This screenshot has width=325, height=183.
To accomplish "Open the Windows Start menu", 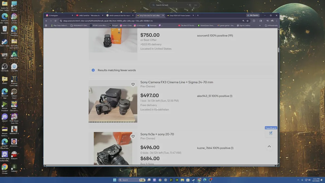I will click(x=115, y=180).
